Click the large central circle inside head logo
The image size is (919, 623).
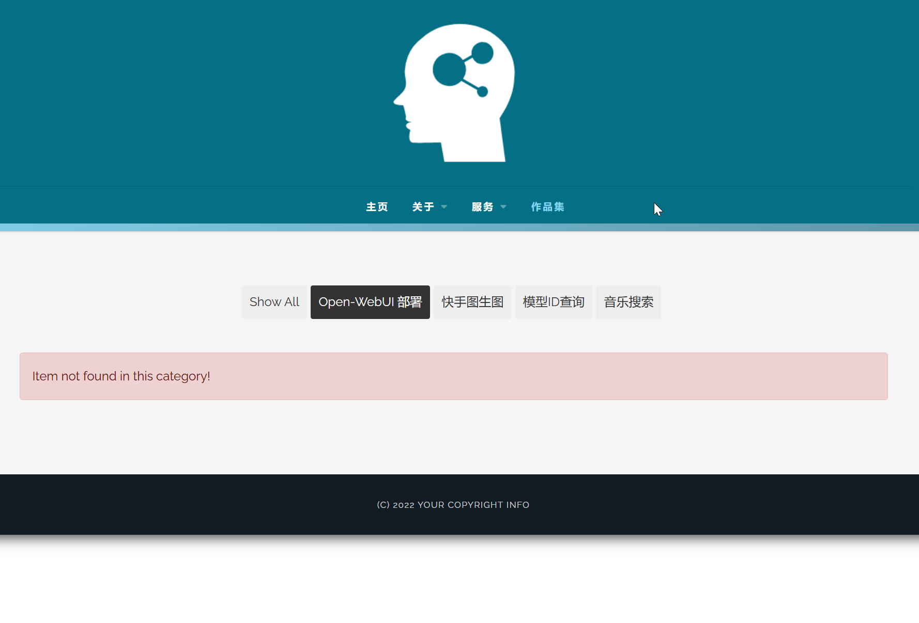point(449,70)
